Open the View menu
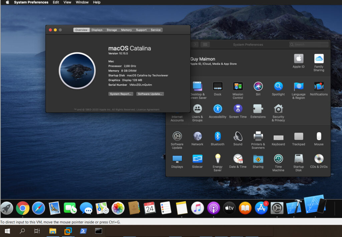Screen dimensions: 342x237 pyautogui.click(x=67, y=2)
